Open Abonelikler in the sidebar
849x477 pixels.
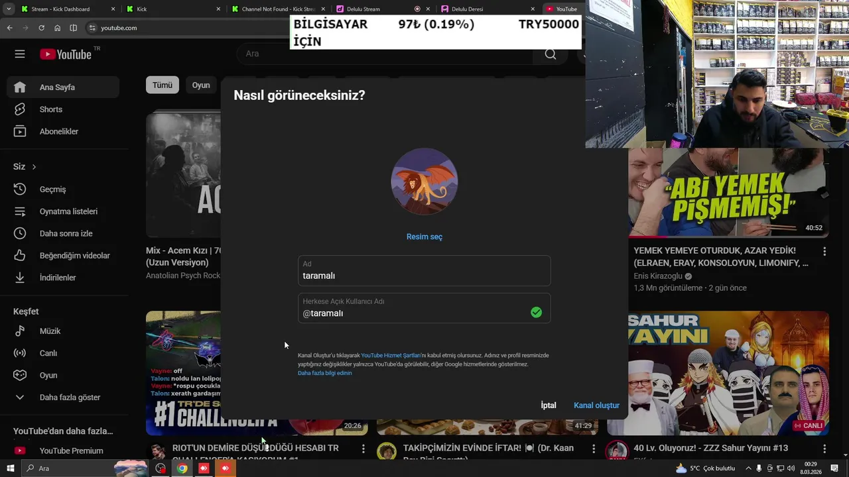click(x=63, y=131)
